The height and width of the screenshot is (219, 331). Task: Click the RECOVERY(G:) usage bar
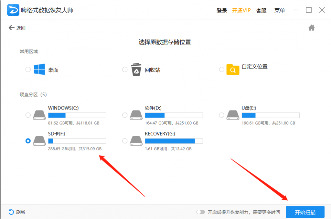pos(174,141)
